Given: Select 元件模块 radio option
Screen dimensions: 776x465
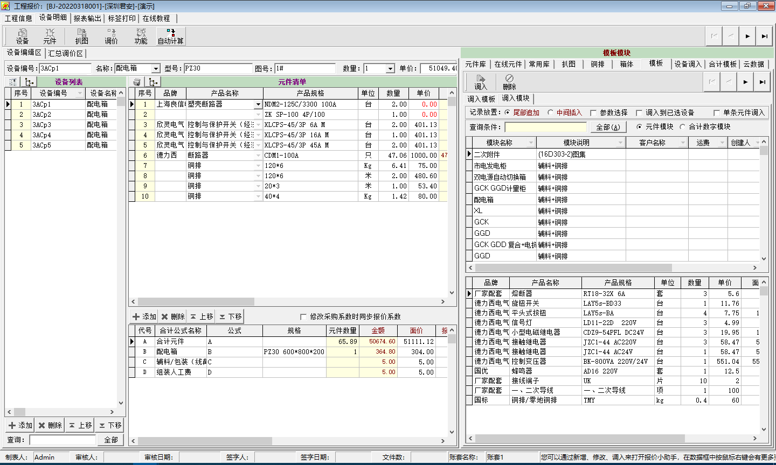Looking at the screenshot, I should pos(655,127).
